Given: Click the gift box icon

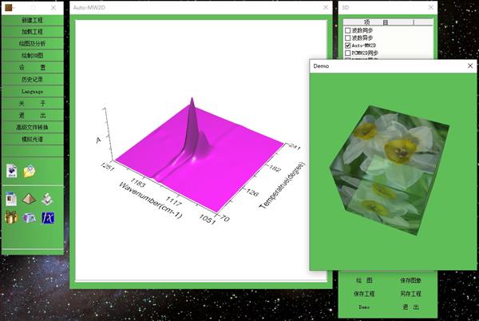Looking at the screenshot, I should pos(11,217).
